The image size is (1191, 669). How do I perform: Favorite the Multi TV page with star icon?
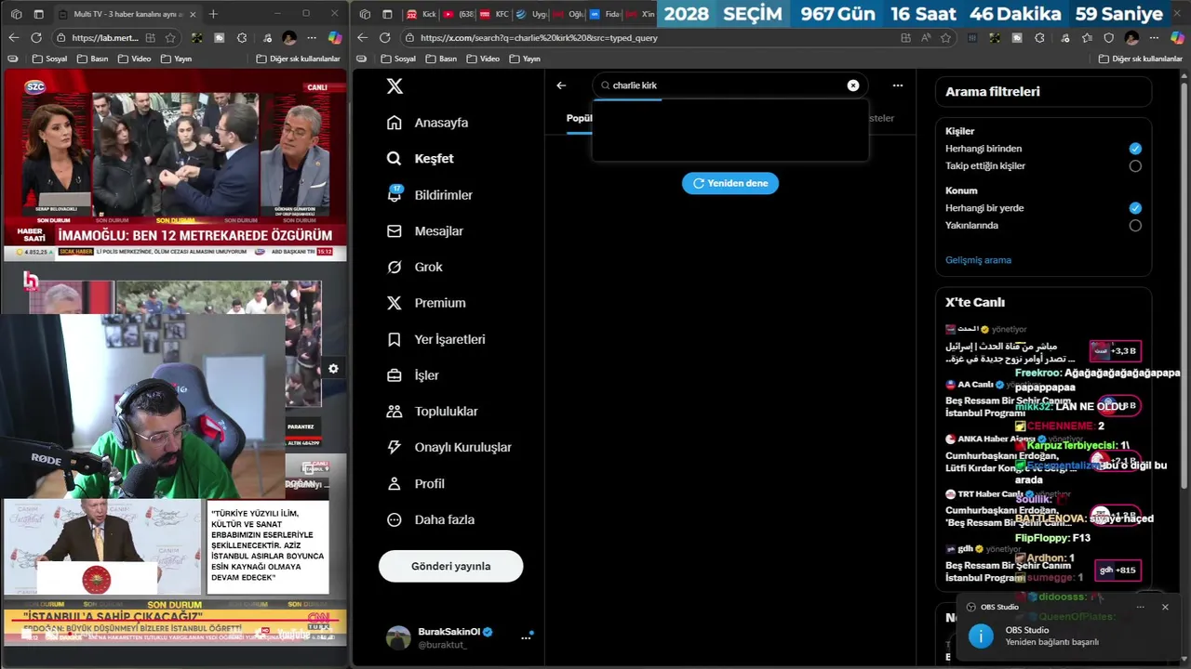(x=170, y=38)
